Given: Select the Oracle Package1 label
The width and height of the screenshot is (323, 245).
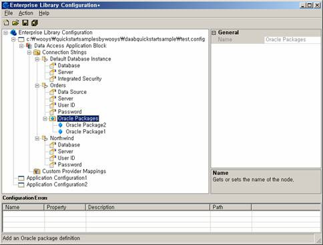Looking at the screenshot, I should (x=85, y=132).
